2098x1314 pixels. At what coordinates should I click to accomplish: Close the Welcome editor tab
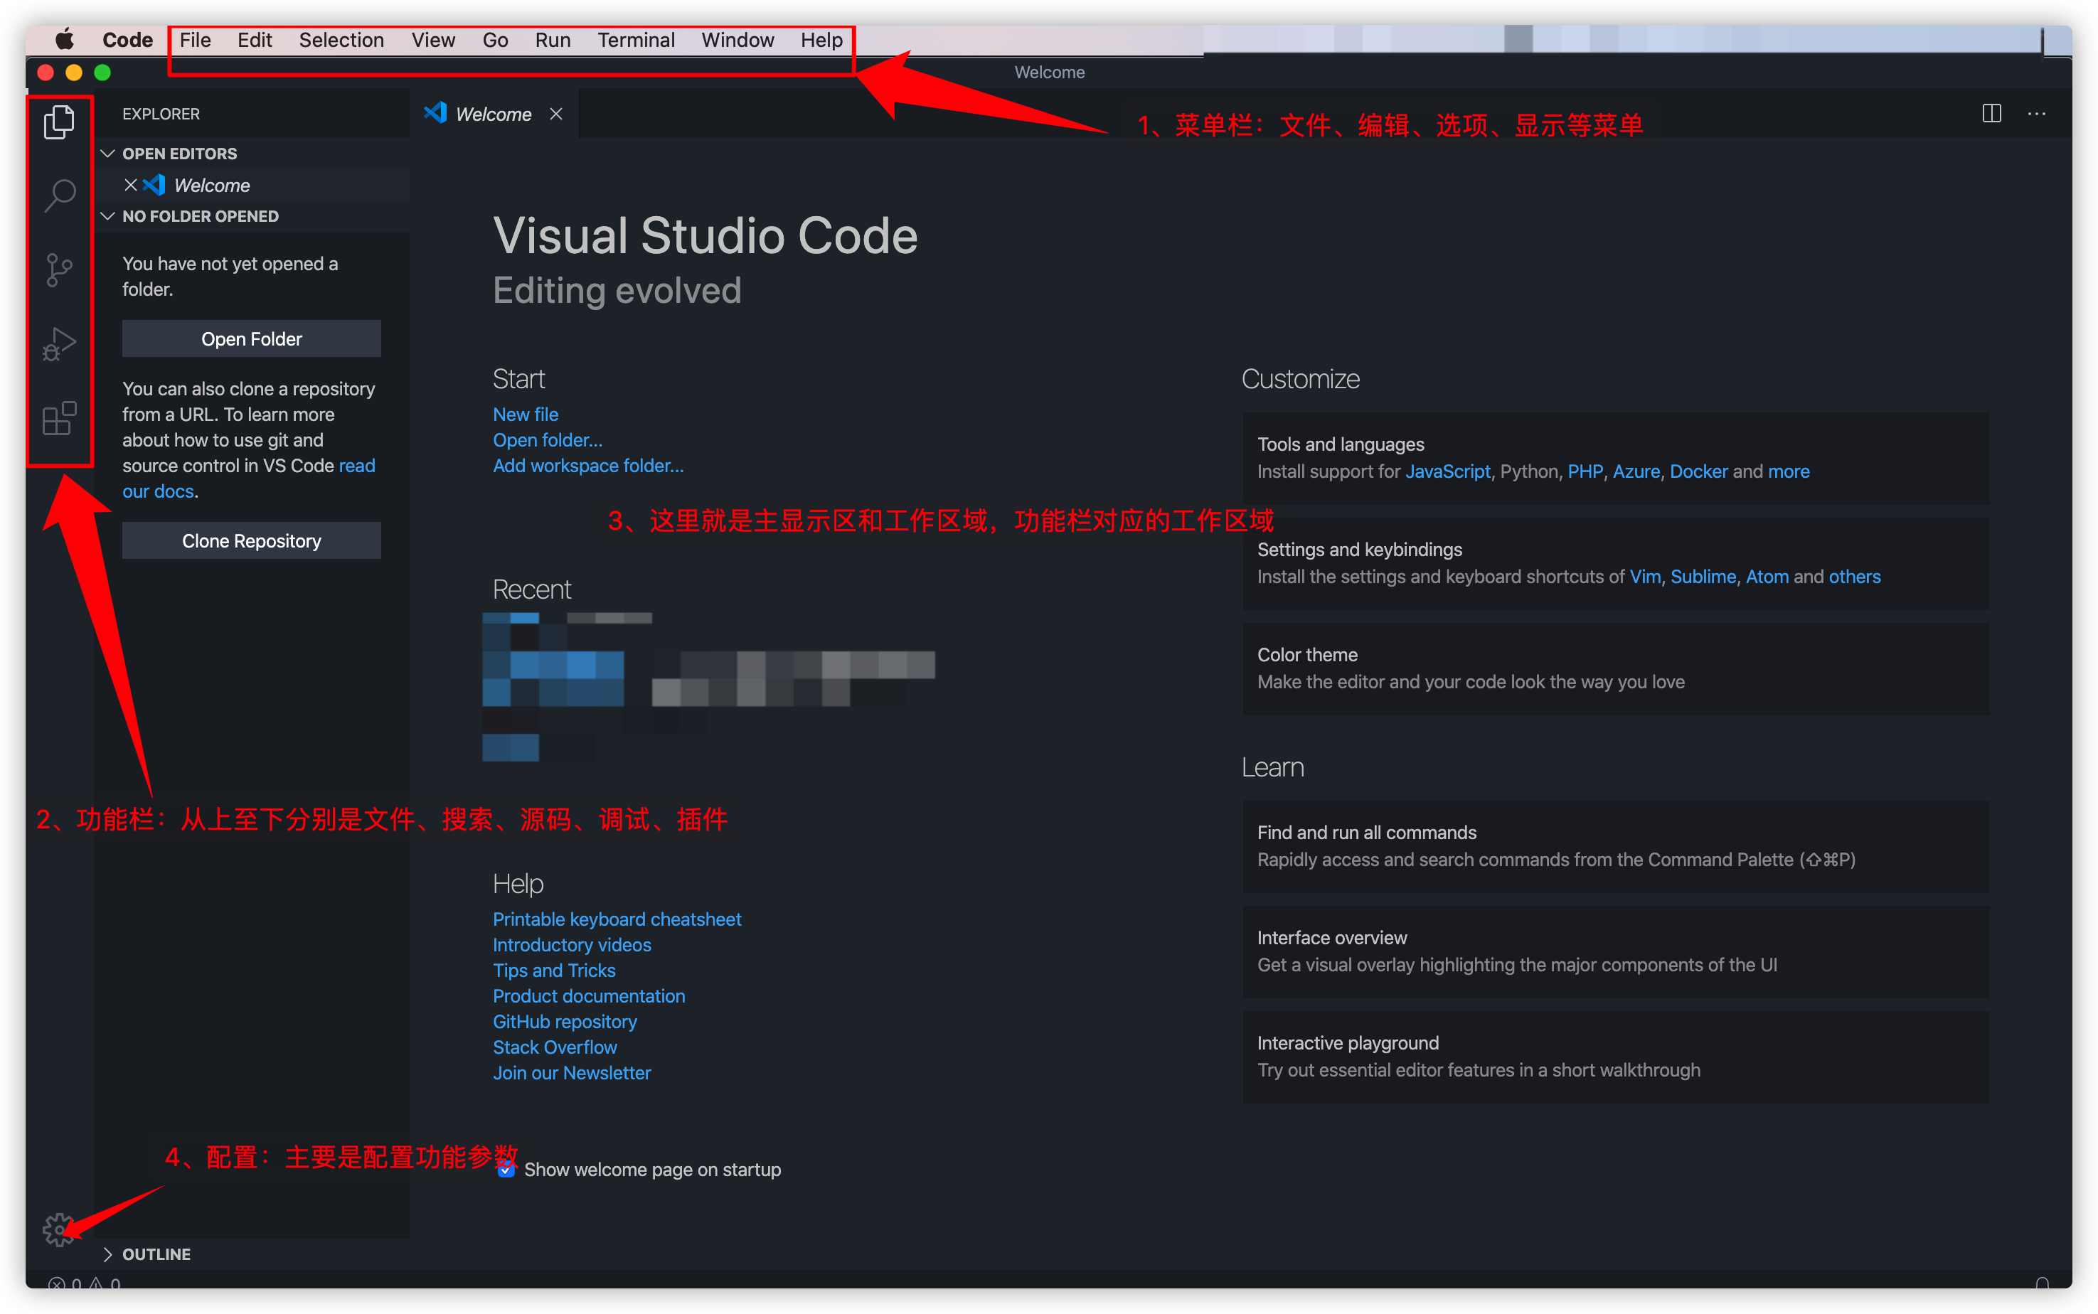pos(556,114)
